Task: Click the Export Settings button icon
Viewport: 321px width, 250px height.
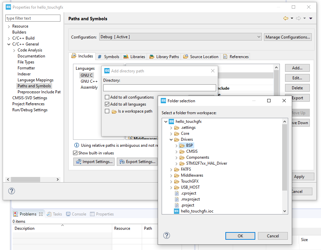Action: pos(122,162)
